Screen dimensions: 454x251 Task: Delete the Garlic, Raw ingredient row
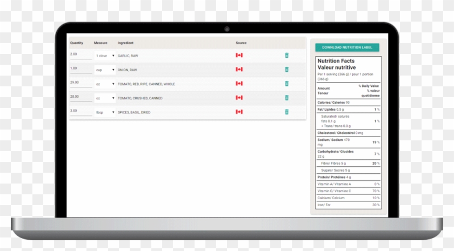coord(286,56)
